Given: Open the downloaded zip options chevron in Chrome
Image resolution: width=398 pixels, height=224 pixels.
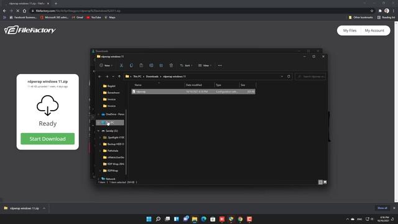Looking at the screenshot, I should pos(44,208).
